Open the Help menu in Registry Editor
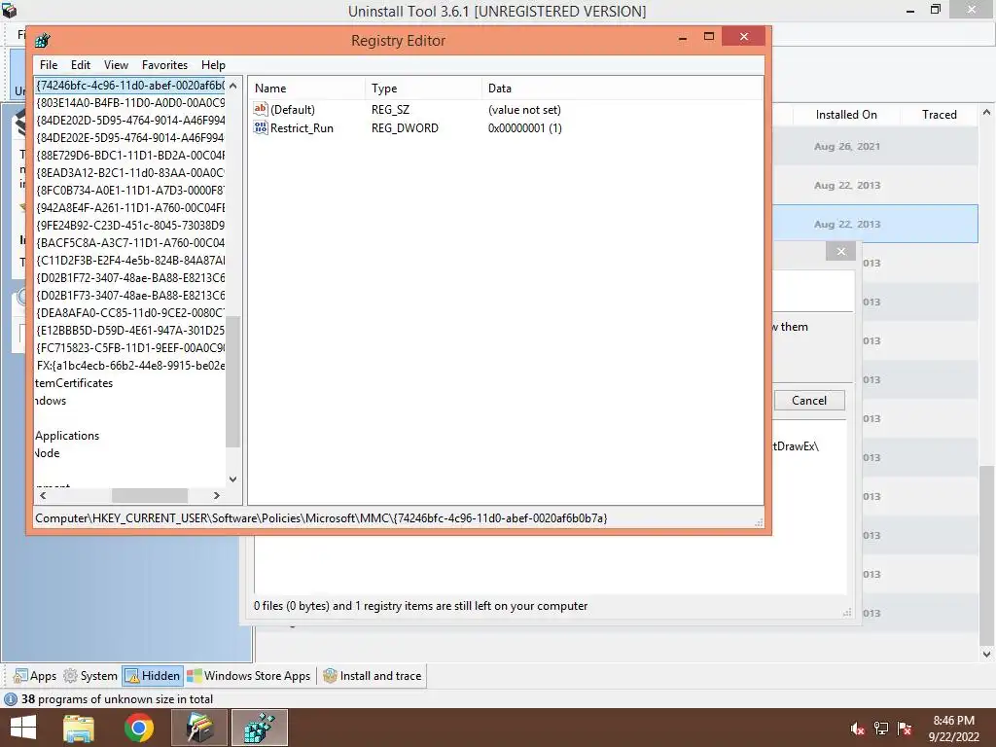996x747 pixels. (x=213, y=65)
